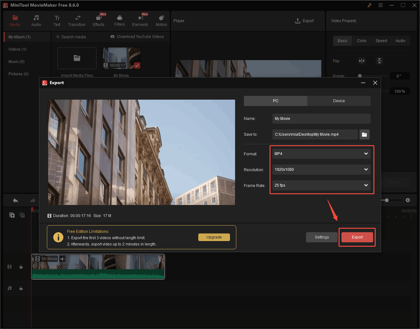Click the key activation icon in title bar
This screenshot has height=329, width=420.
369,5
